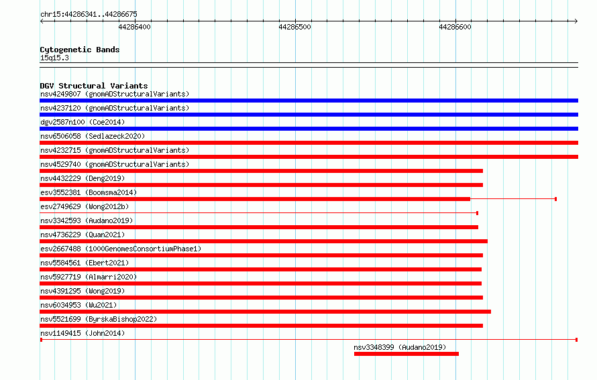597x380 pixels.
Task: Select the red bar under nsv6506058
Action: point(309,143)
